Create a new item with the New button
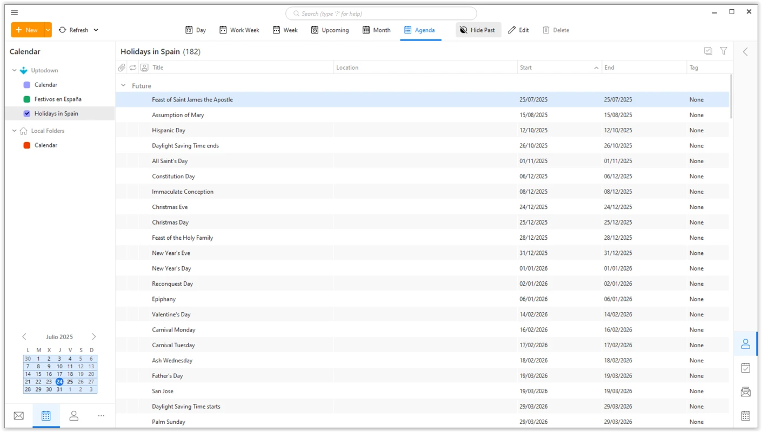Viewport: 762px width, 432px height. (x=26, y=30)
